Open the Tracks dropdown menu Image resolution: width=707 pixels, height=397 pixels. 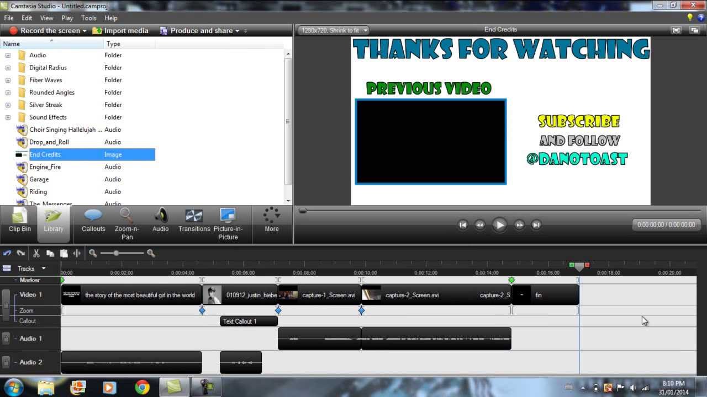pyautogui.click(x=43, y=269)
